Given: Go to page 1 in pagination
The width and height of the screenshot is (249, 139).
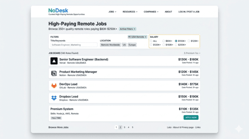Looking at the screenshot, I should 116,127.
